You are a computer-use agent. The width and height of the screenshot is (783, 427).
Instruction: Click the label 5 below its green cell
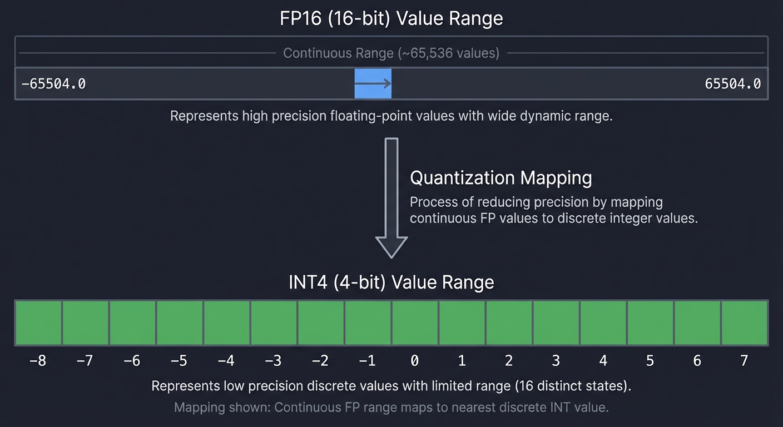[x=650, y=360]
